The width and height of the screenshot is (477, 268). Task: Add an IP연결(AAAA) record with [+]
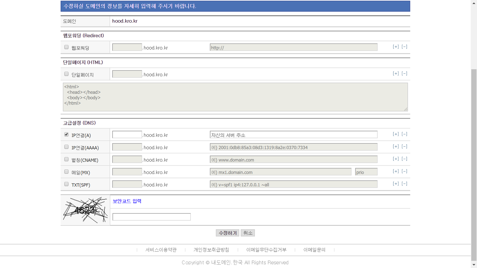[396, 147]
